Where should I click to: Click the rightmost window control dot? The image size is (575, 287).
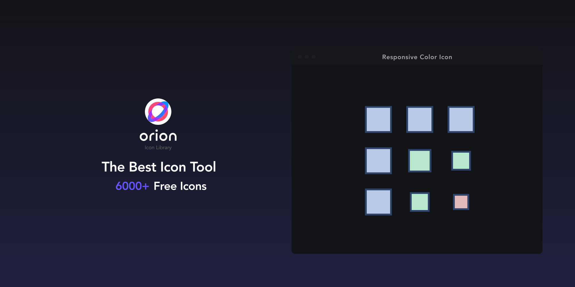click(x=314, y=57)
